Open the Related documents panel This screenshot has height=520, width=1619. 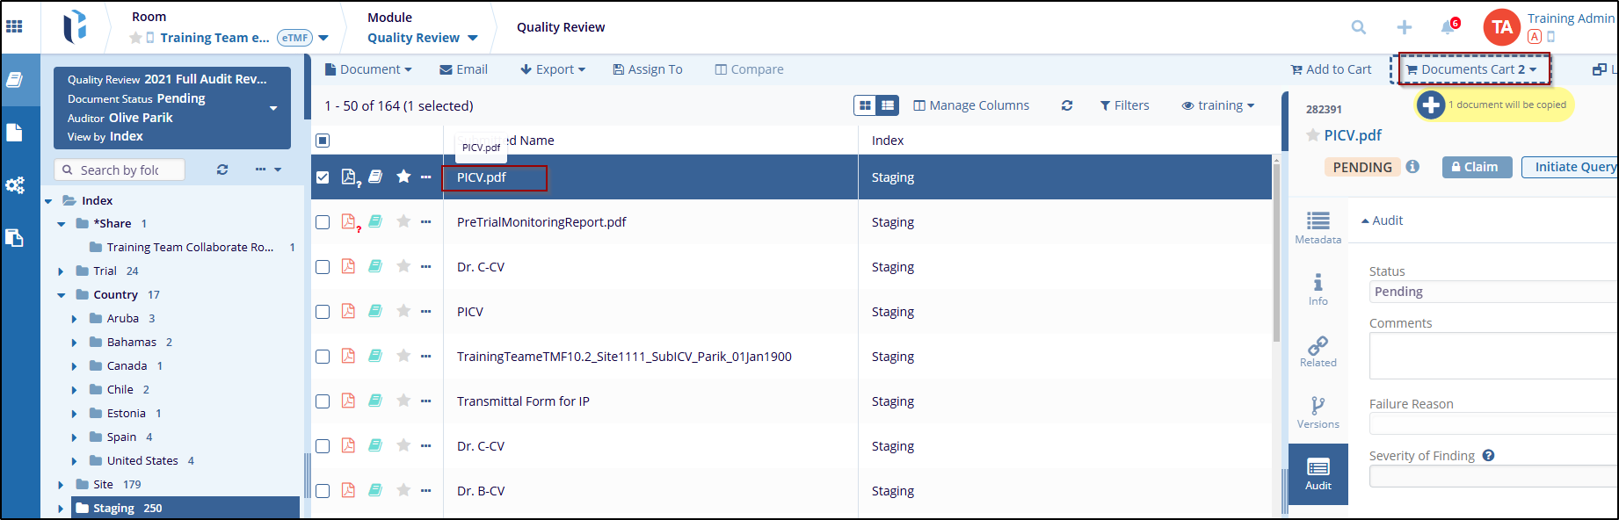tap(1318, 350)
